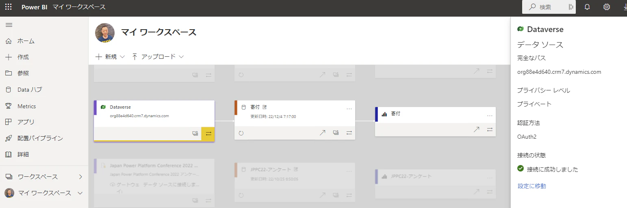The image size is (627, 208).
Task: Select the 寄付 report title
Action: point(395,114)
